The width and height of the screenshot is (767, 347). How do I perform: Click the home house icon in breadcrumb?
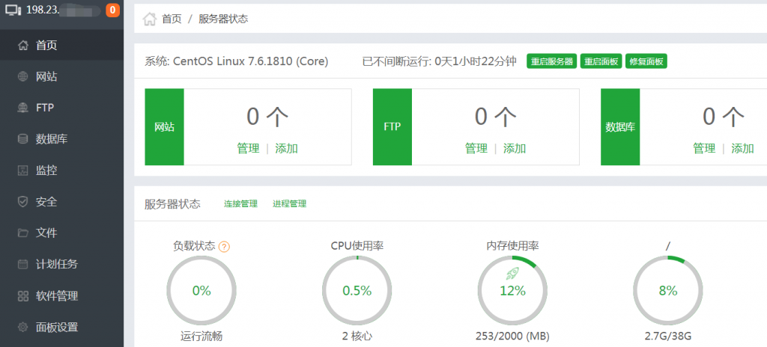[x=149, y=19]
